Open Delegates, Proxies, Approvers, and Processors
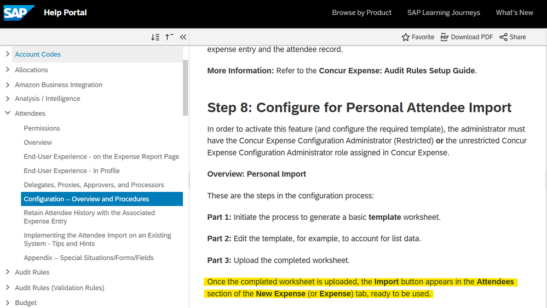The height and width of the screenshot is (308, 547). 94,185
